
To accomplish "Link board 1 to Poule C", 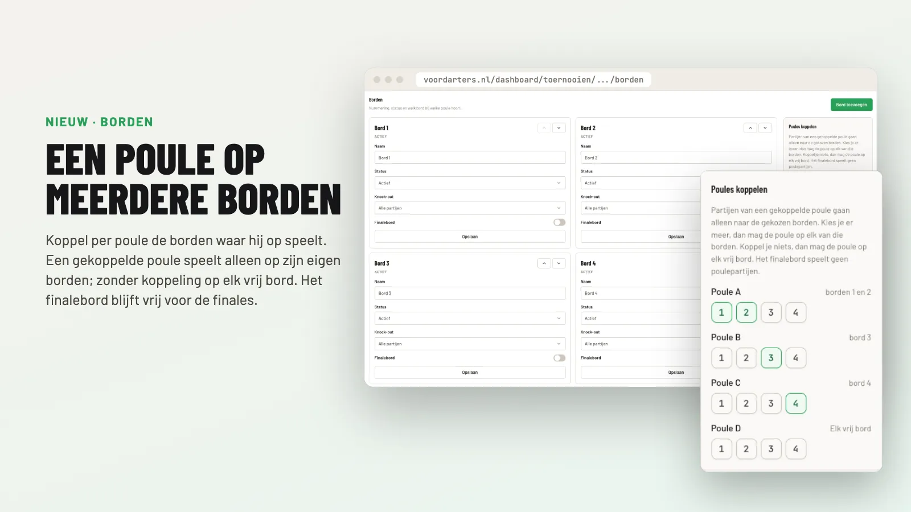I will pos(721,403).
